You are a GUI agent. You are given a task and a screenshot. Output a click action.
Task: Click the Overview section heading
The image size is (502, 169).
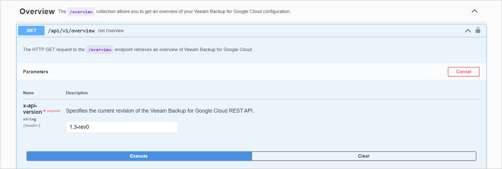pos(37,11)
